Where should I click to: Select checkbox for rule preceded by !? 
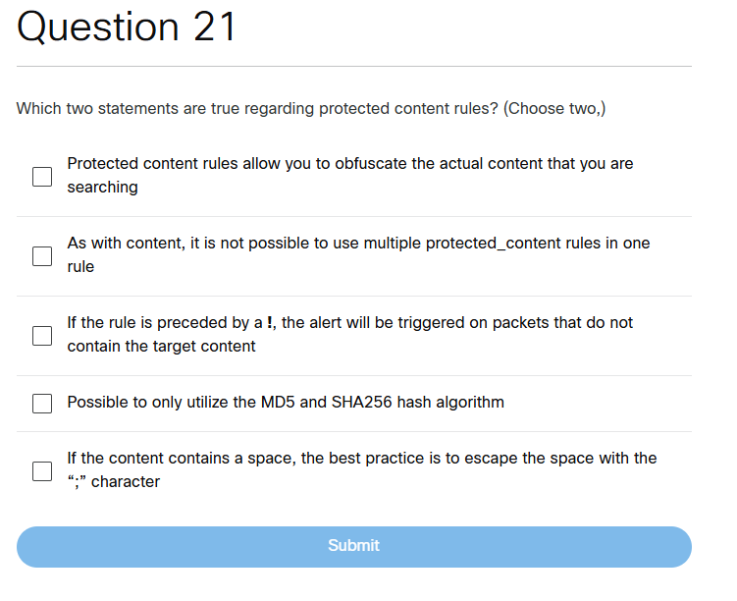coord(42,336)
